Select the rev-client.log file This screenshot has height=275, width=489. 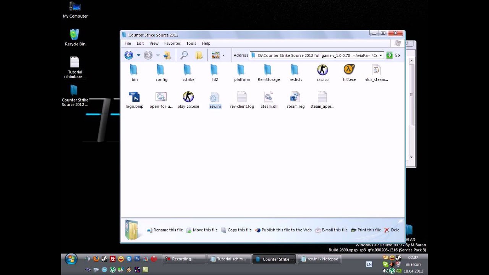click(x=242, y=100)
